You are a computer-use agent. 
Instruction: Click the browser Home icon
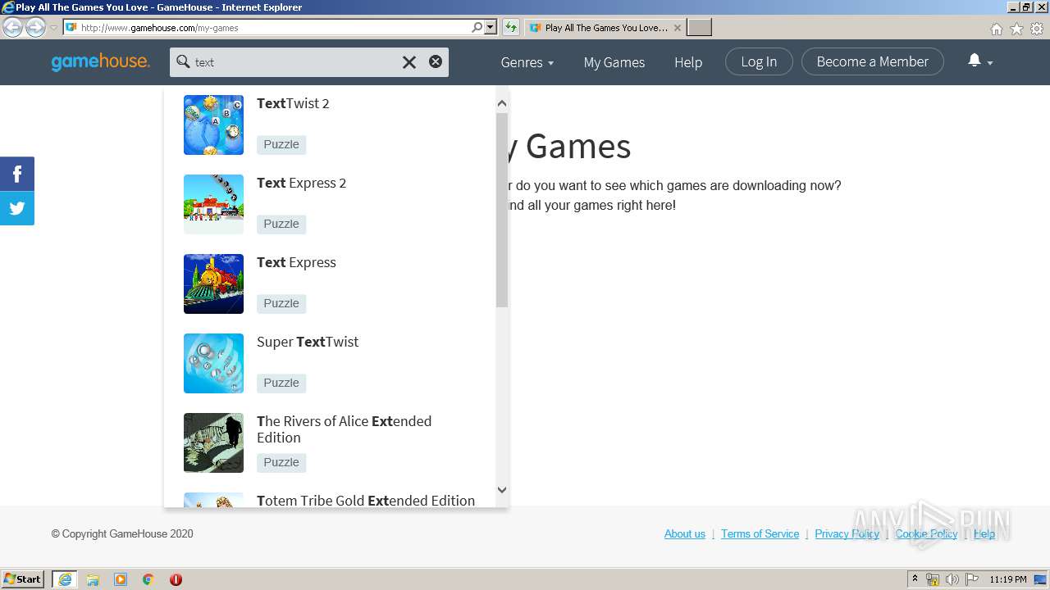coord(996,29)
